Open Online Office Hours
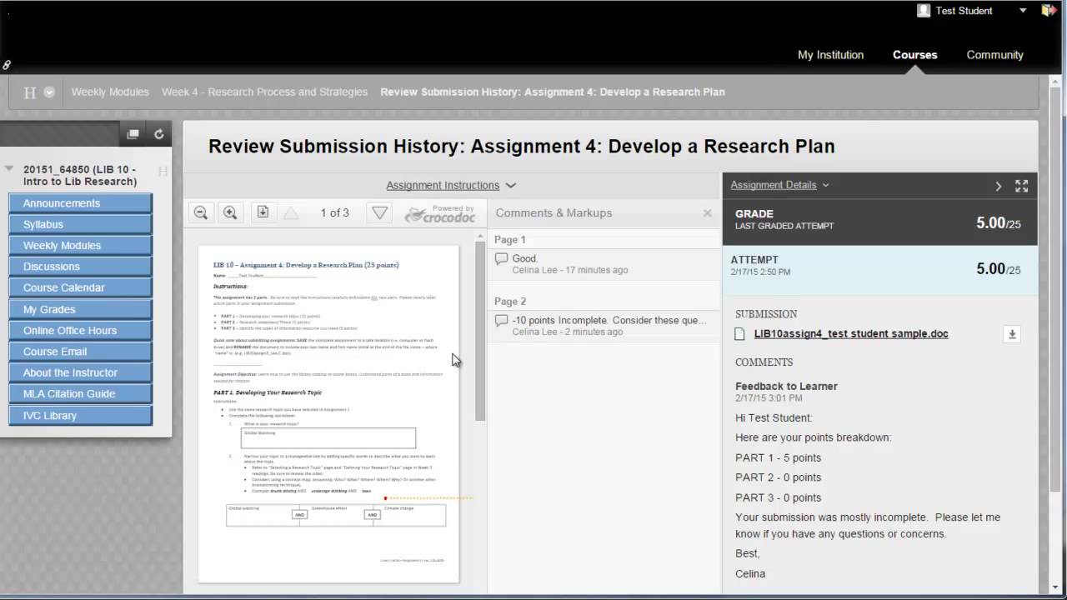 (x=80, y=330)
